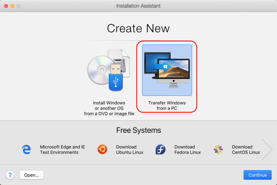Show more free systems with right arrow
Viewport: 277px width, 185px height.
(x=266, y=149)
